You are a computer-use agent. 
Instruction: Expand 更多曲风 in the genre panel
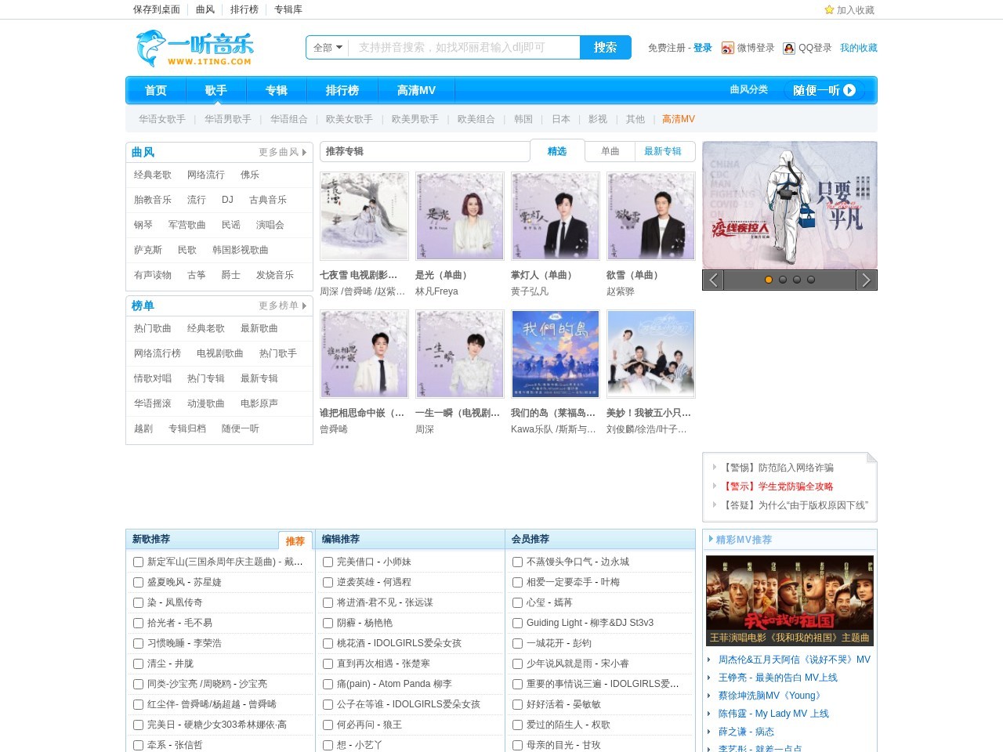coord(282,152)
